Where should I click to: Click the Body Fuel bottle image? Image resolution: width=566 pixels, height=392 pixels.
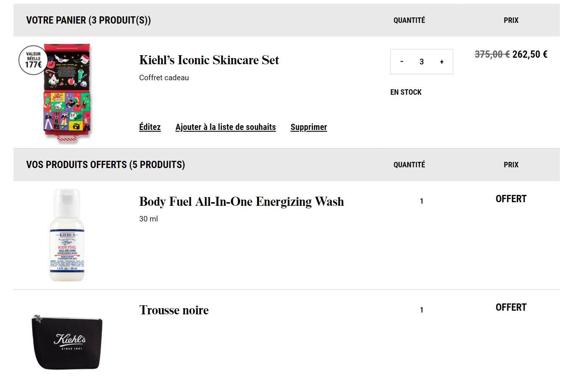pos(67,235)
